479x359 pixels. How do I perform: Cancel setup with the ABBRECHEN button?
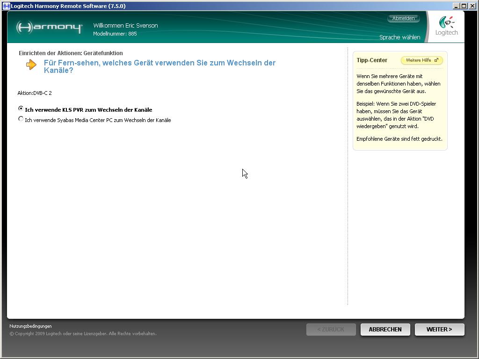point(385,330)
